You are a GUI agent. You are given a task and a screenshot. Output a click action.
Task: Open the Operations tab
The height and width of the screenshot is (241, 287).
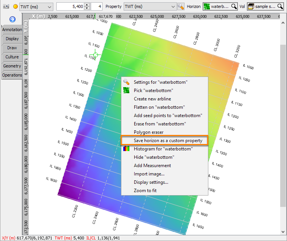[12, 75]
